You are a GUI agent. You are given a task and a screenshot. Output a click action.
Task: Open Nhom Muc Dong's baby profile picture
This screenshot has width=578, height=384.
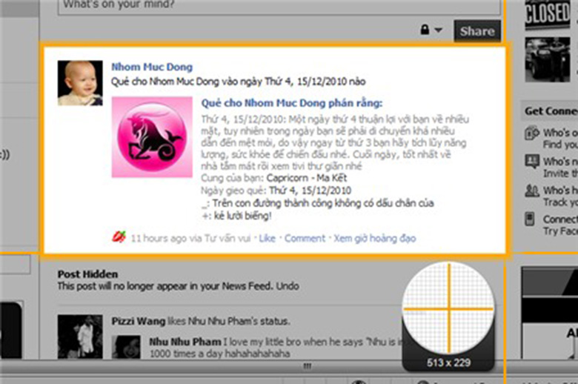tap(80, 83)
